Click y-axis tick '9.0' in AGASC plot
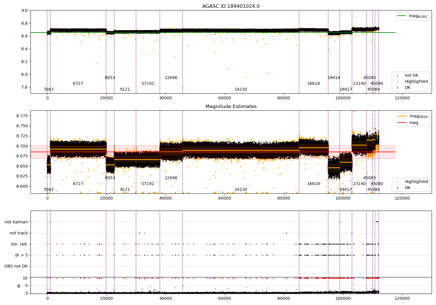 tap(25, 10)
